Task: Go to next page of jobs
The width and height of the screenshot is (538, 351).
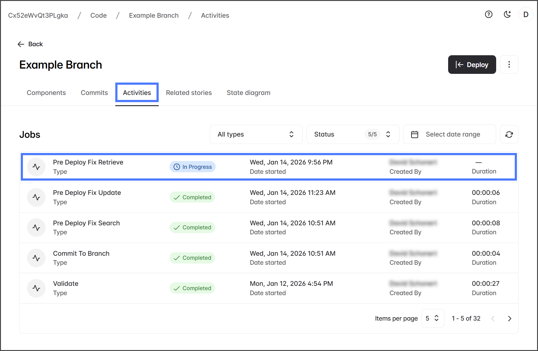Action: point(509,318)
